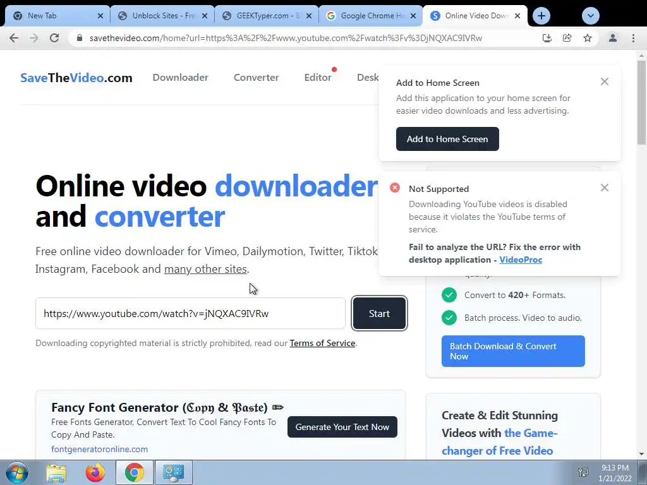Close the Google Chrome Help tab
The height and width of the screenshot is (485, 647).
click(x=413, y=16)
